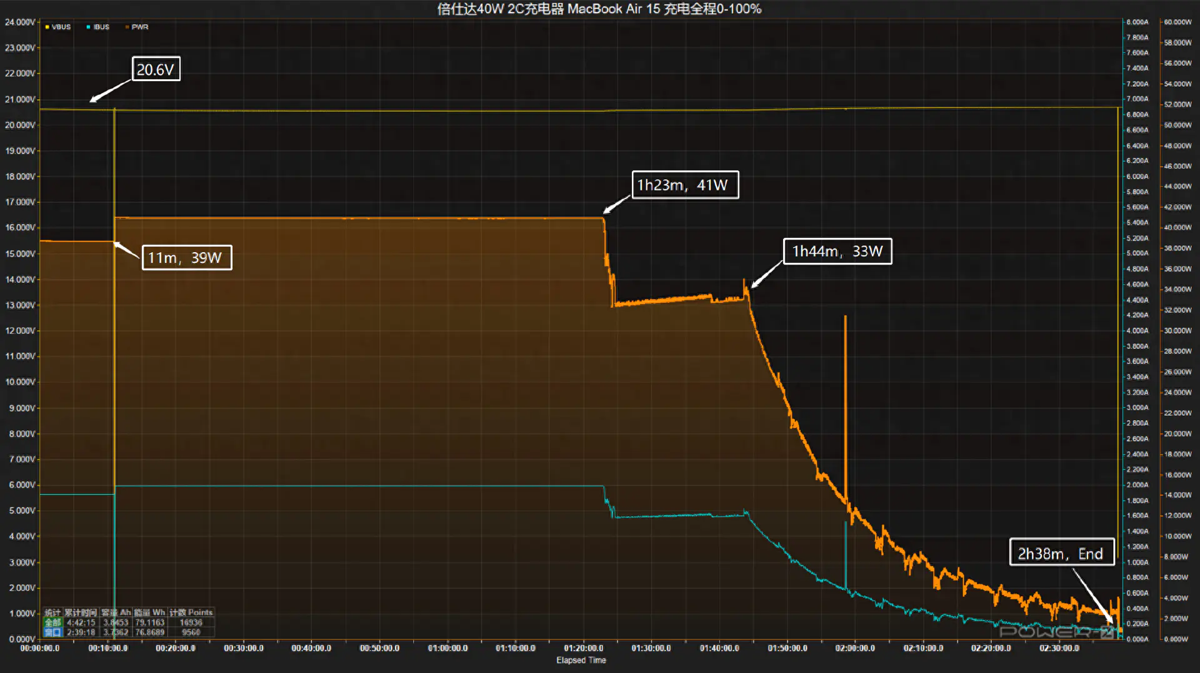Click the 3.7362 capacity value

(x=116, y=632)
